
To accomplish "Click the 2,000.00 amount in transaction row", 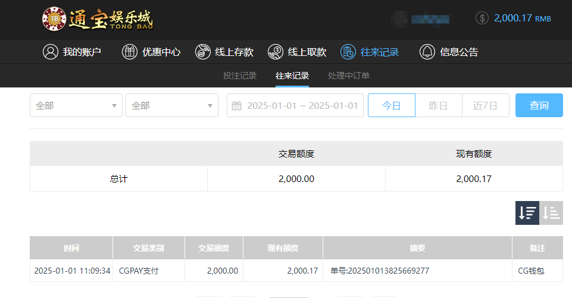I will [223, 271].
